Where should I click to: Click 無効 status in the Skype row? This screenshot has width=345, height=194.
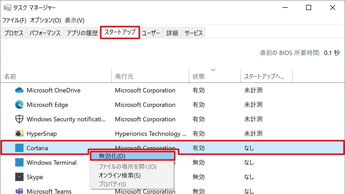tap(199, 177)
